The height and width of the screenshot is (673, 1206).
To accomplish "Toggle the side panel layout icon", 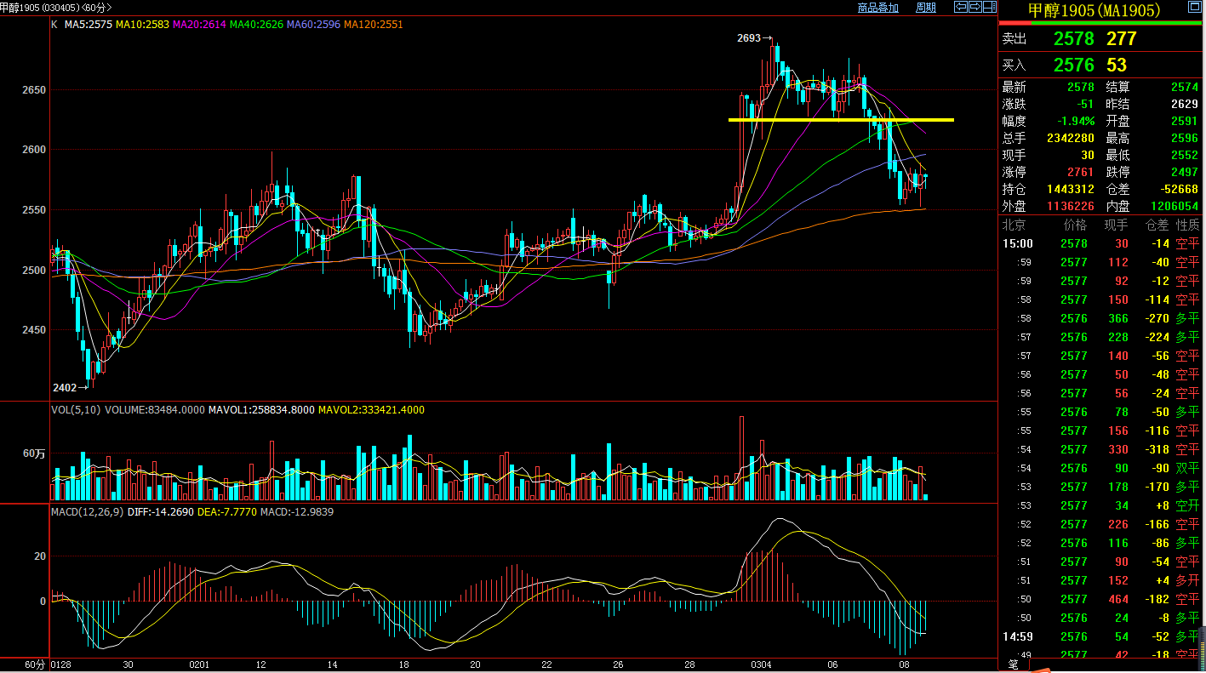I will 989,7.
